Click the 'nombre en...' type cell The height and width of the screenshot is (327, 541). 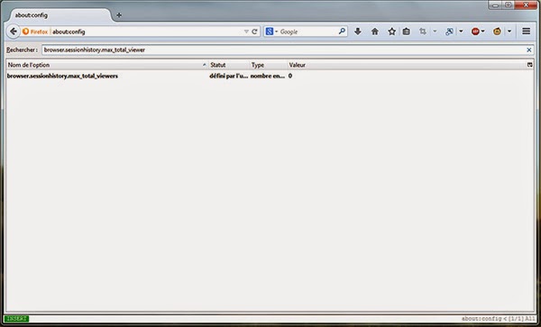click(x=268, y=76)
